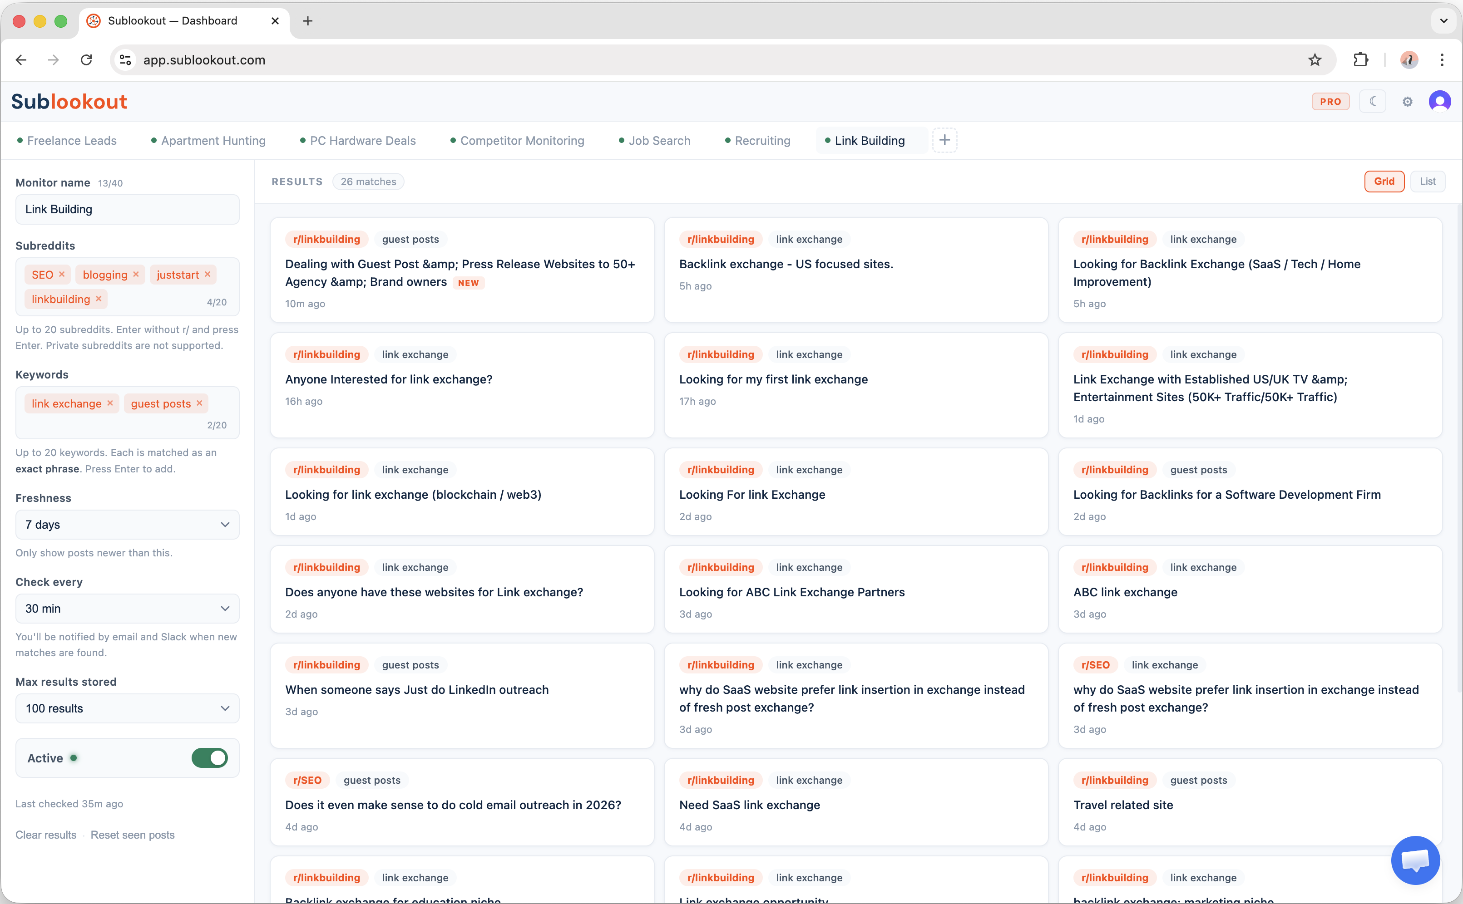
Task: Click the Sublookout logo
Action: point(69,102)
